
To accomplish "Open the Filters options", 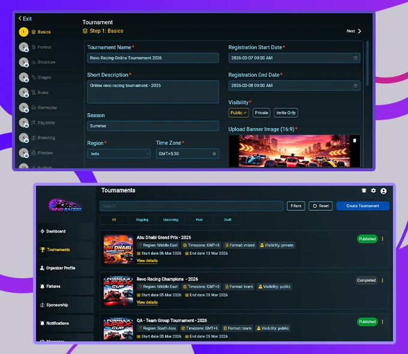I will pos(296,206).
